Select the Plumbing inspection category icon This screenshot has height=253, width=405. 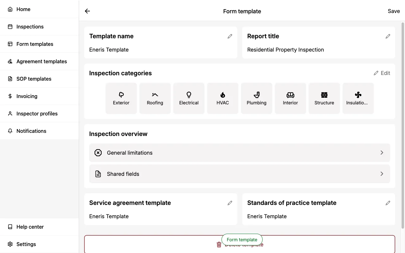pyautogui.click(x=257, y=98)
